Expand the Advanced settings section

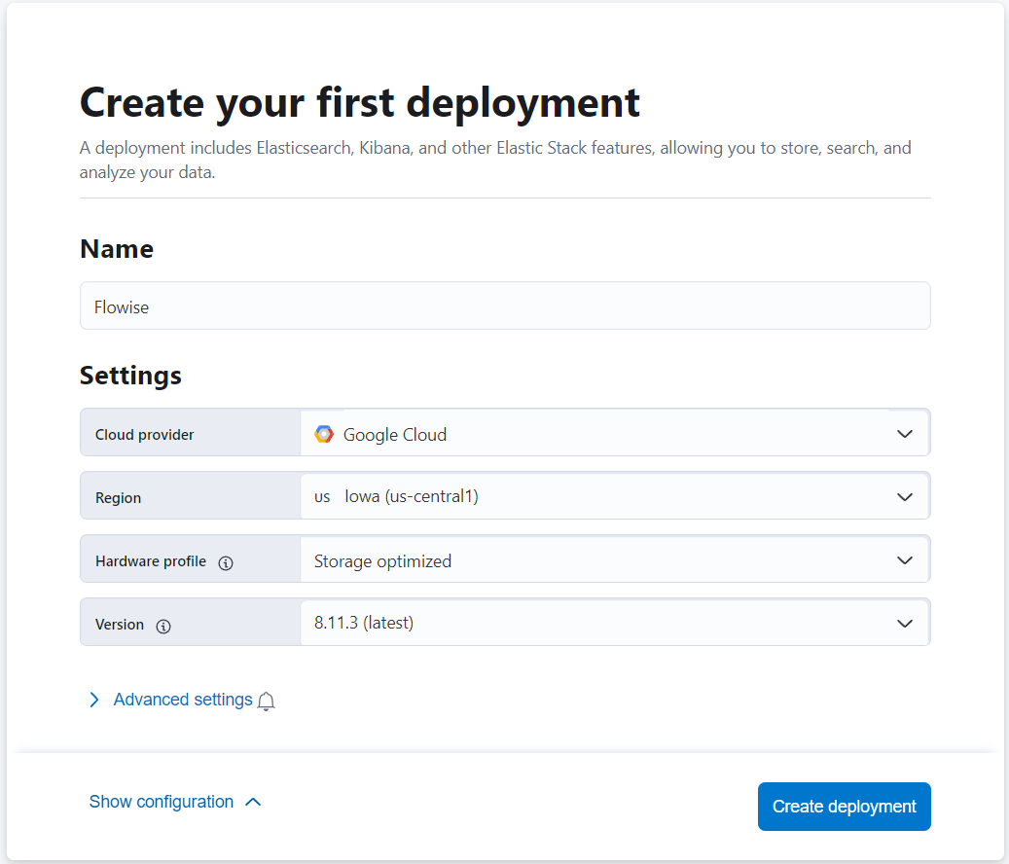pyautogui.click(x=183, y=700)
